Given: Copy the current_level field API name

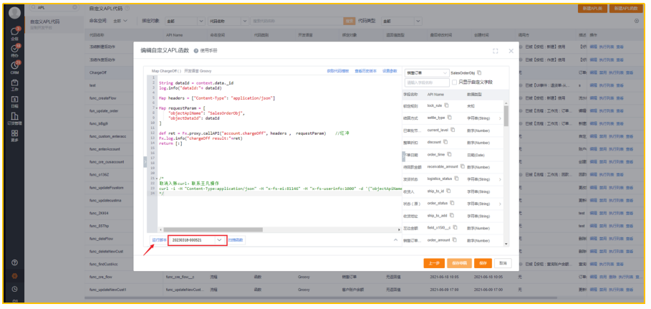Looking at the screenshot, I should pos(453,130).
